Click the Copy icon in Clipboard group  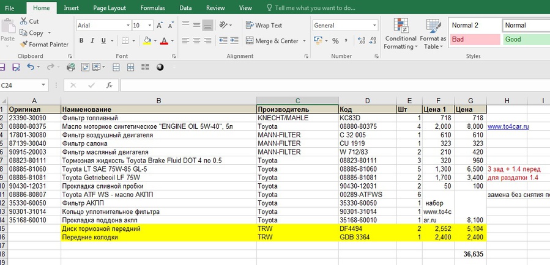23,32
